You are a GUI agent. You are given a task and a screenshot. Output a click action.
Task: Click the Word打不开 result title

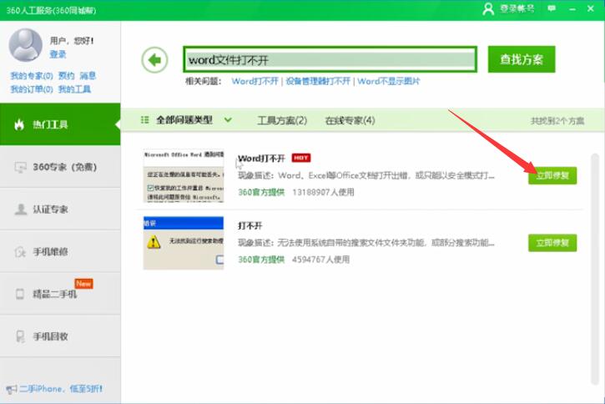(x=261, y=159)
